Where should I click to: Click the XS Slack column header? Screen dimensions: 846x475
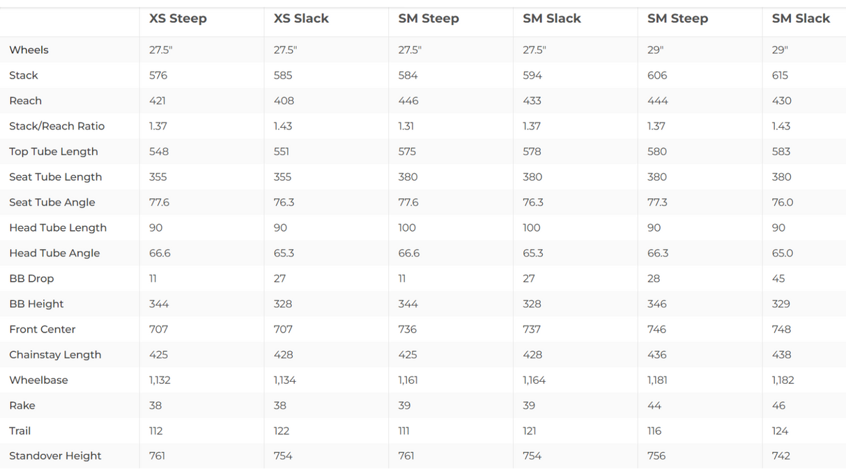pos(301,19)
